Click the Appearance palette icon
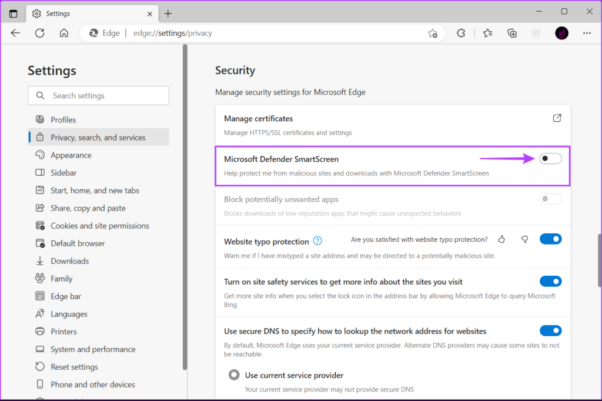Screen dimensions: 602x401 tap(40, 155)
